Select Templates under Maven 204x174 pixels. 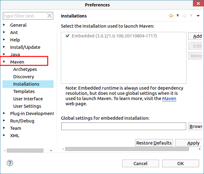(x=24, y=91)
